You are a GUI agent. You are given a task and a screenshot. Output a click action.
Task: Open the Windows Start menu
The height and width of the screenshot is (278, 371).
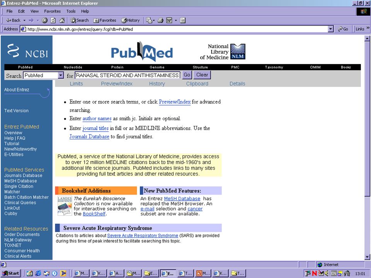tap(11, 273)
